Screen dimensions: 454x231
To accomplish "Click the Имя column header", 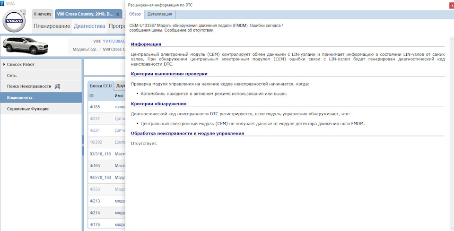I will click(x=119, y=96).
